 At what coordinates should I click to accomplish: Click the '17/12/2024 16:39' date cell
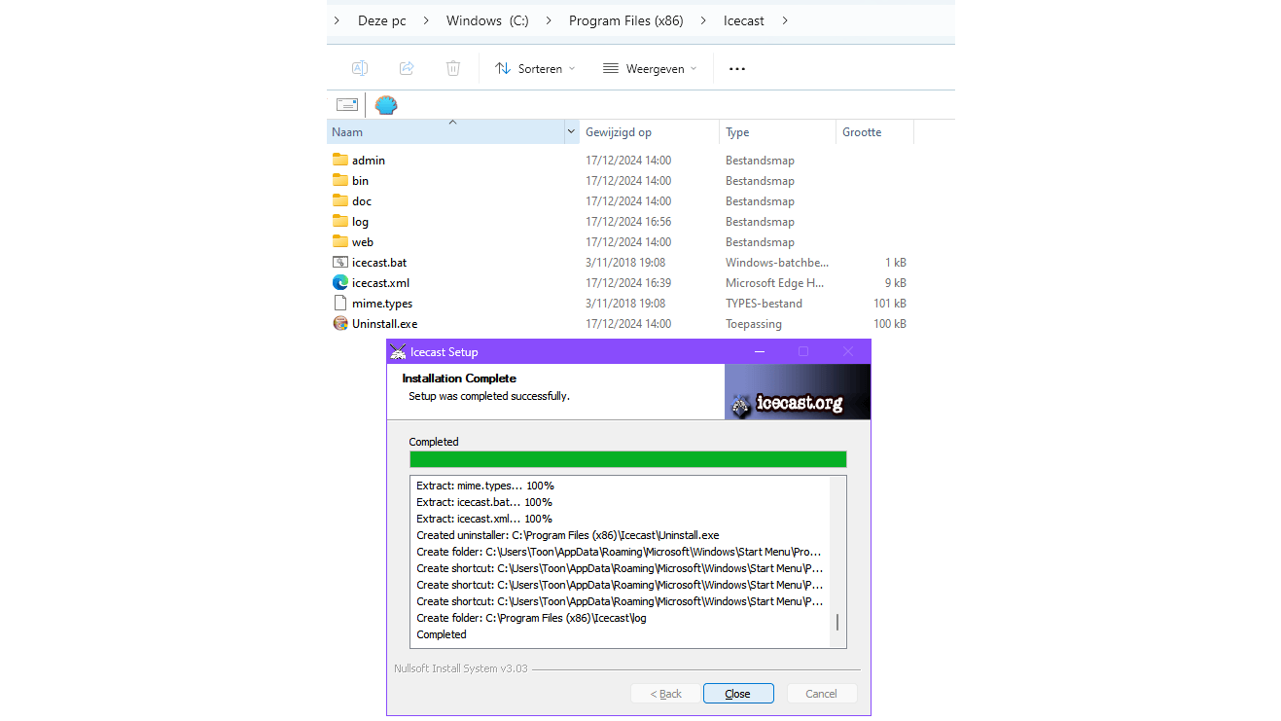click(628, 282)
